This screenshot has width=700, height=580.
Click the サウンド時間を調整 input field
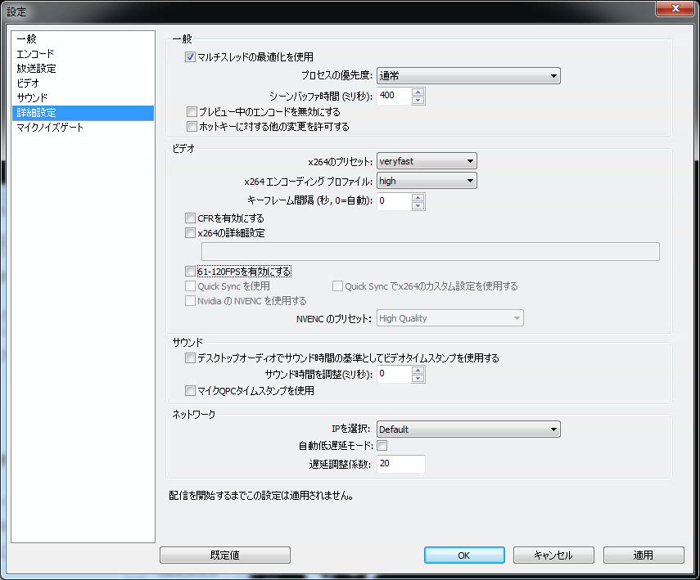pyautogui.click(x=394, y=375)
